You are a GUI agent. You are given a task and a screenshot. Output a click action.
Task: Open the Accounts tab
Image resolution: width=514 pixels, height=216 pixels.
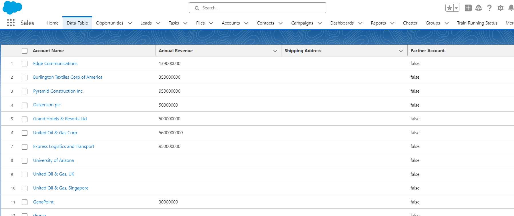pos(231,23)
